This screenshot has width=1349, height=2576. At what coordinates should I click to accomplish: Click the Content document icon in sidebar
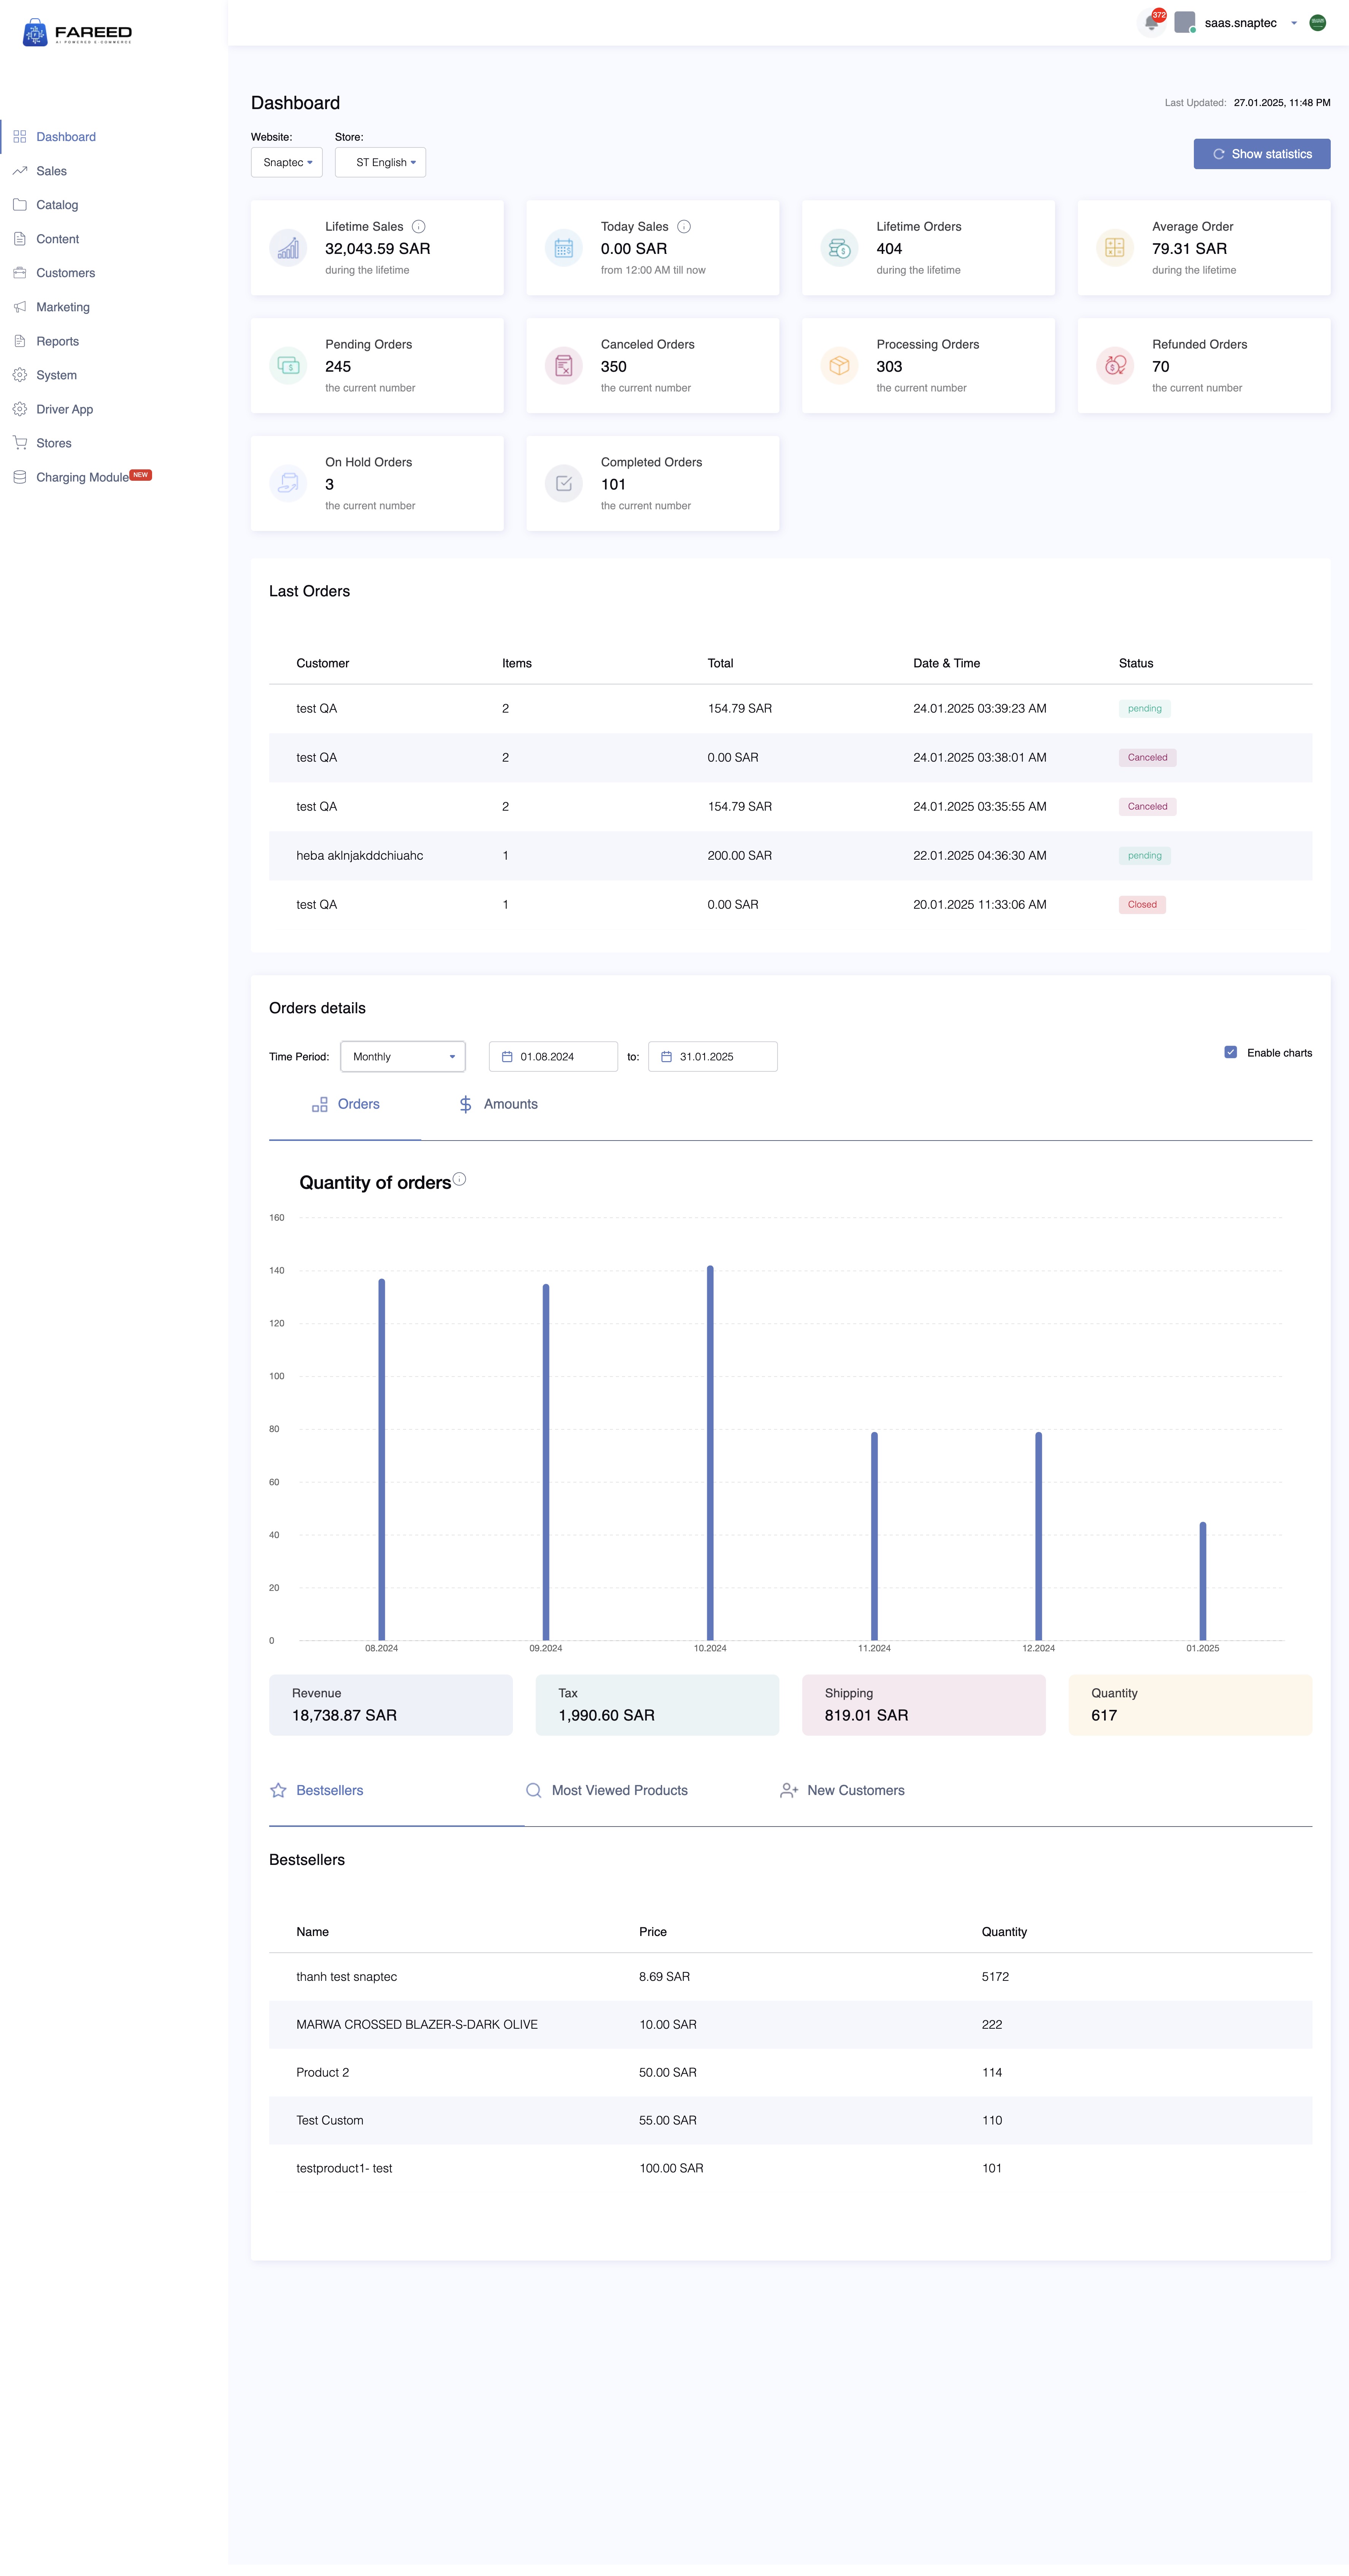[x=20, y=239]
